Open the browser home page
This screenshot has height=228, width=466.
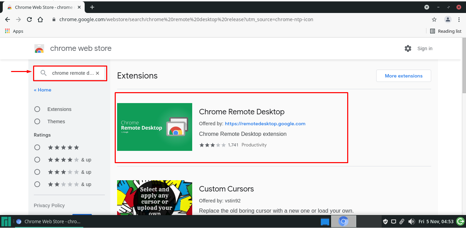[x=40, y=19]
